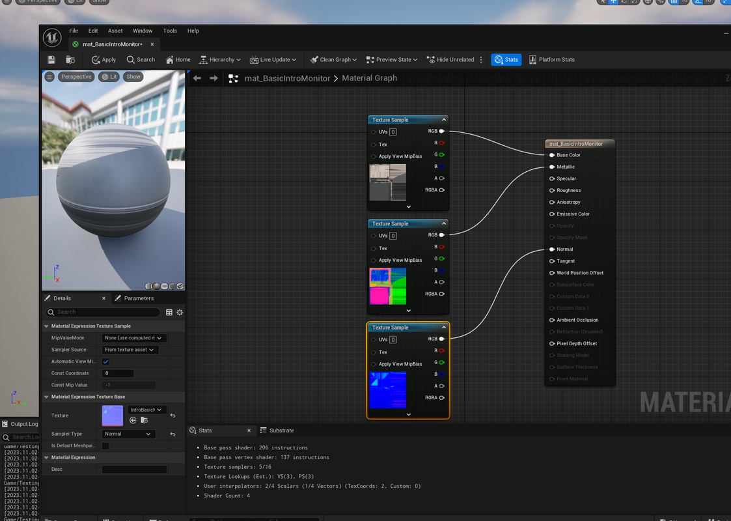Click the Desc text field
Image resolution: width=731 pixels, height=521 pixels.
point(134,470)
